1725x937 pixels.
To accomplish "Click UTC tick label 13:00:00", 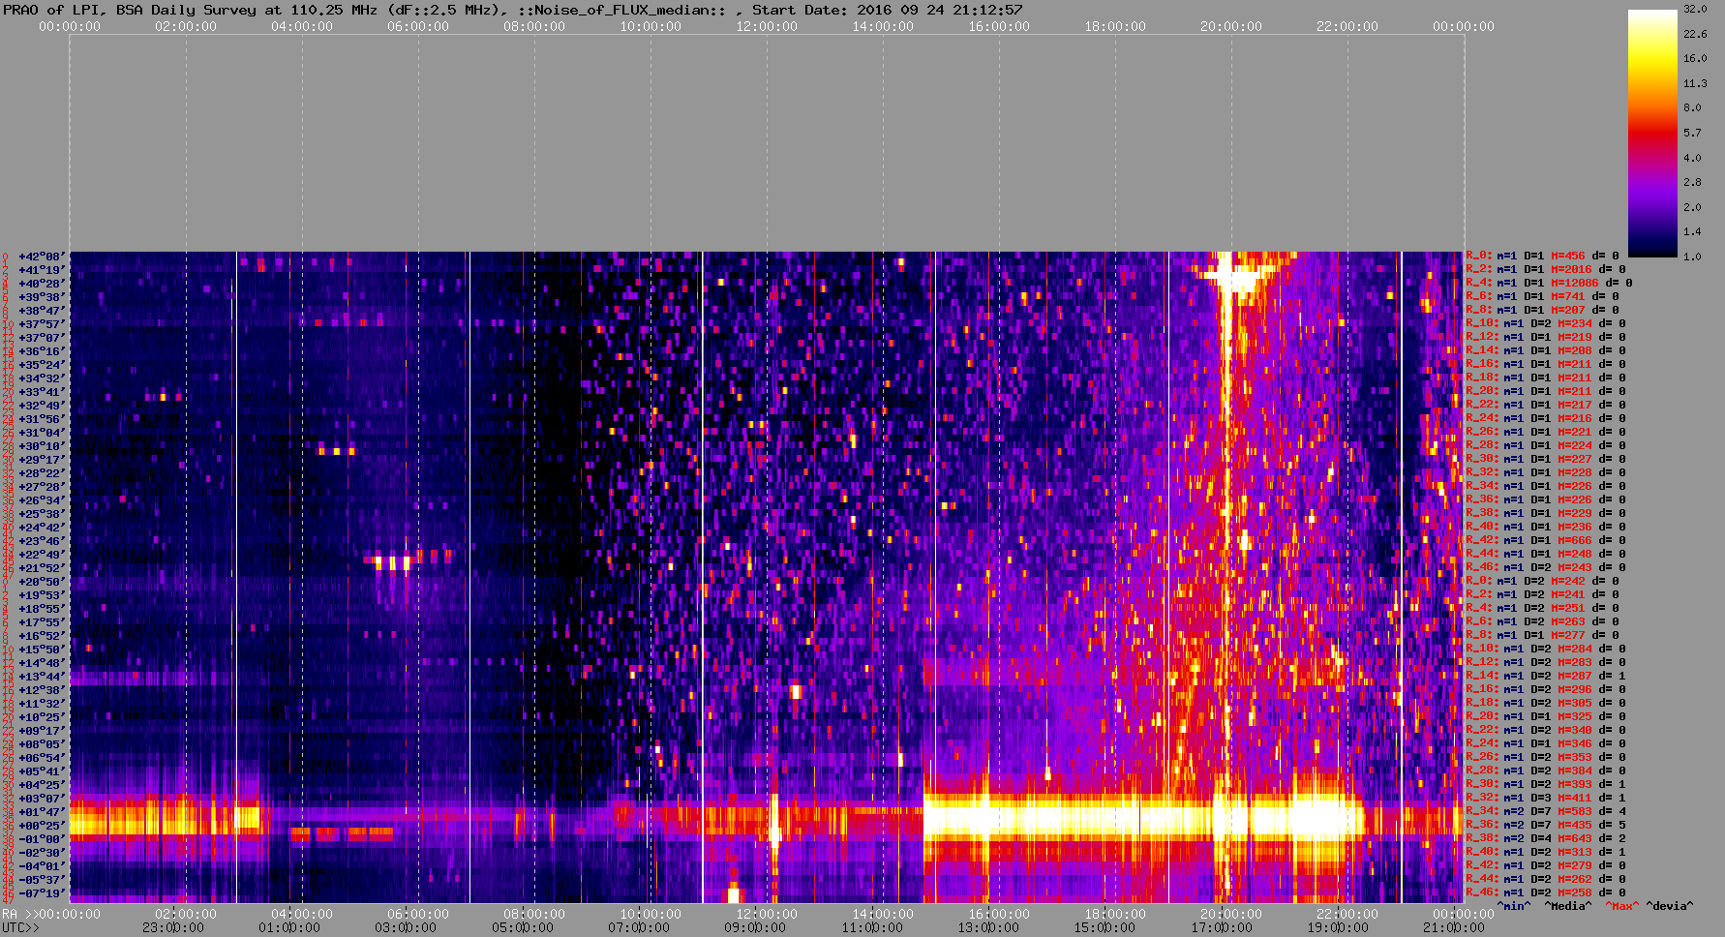I will [987, 927].
